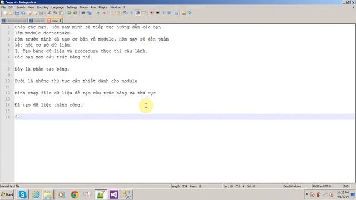The image size is (356, 200).
Task: Undo the last edit with green arrow icon
Action: pyautogui.click(x=69, y=13)
